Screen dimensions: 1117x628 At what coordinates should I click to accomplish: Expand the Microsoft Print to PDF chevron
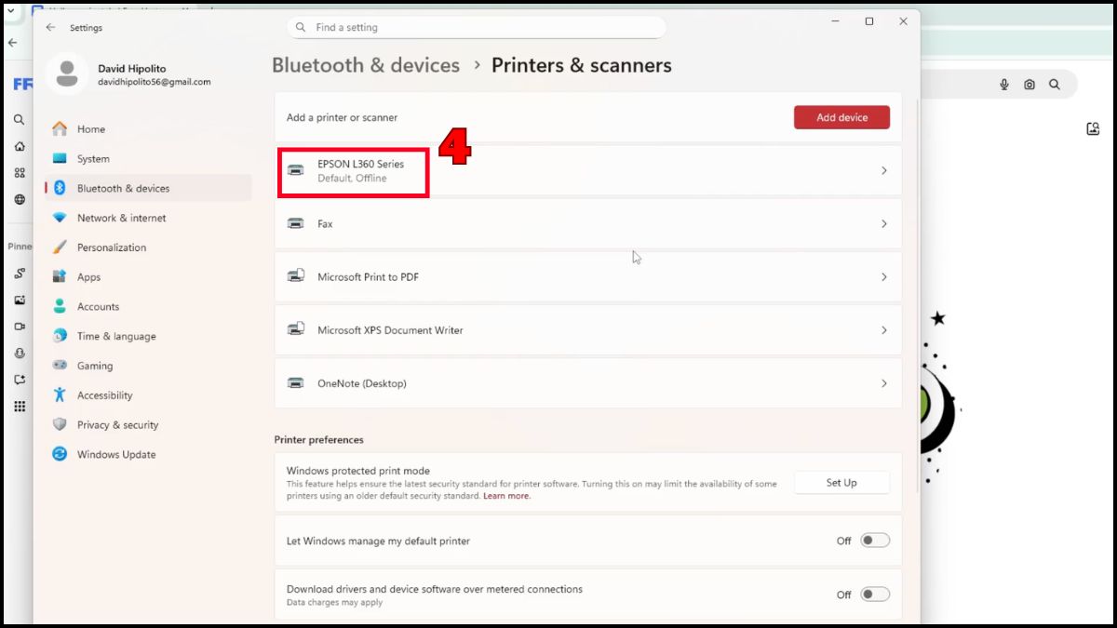coord(884,277)
